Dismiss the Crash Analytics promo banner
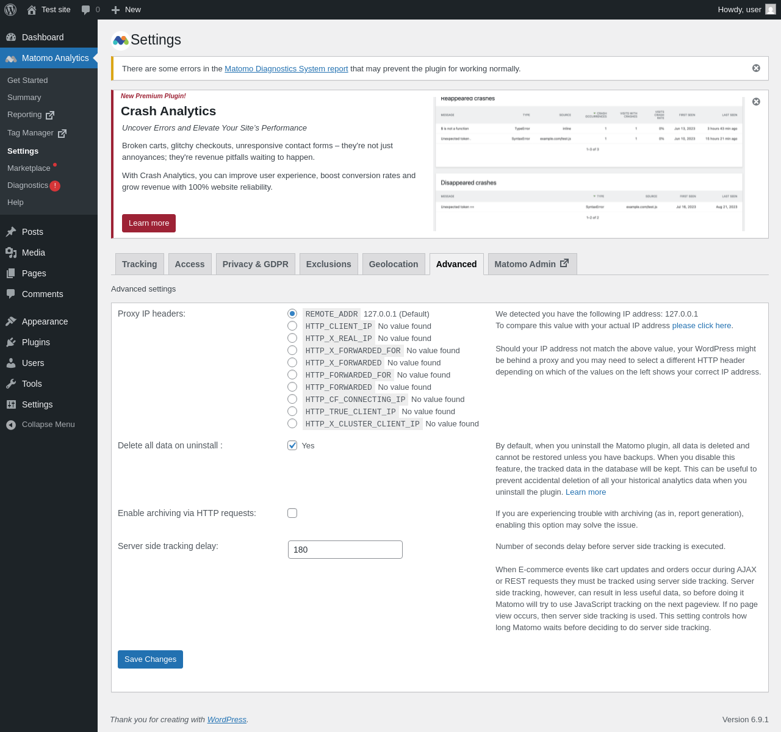This screenshot has width=781, height=732. tap(756, 101)
